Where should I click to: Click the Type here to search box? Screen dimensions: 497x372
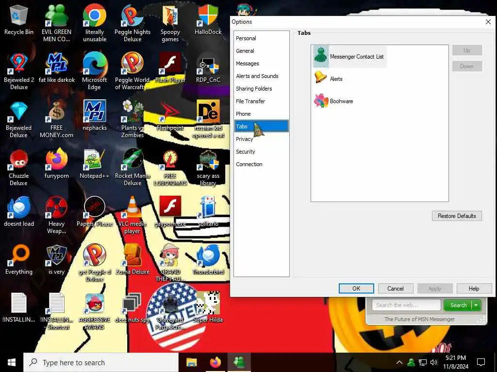point(101,362)
